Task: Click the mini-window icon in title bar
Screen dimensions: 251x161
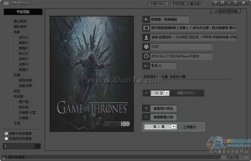Action: (x=222, y=3)
